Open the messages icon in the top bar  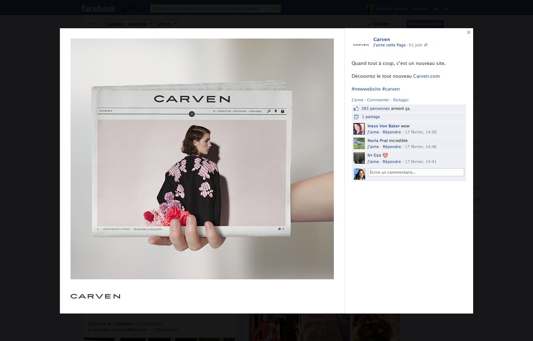tap(133, 8)
